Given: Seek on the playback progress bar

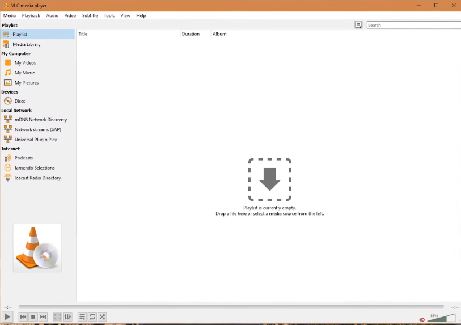Looking at the screenshot, I should click(231, 306).
